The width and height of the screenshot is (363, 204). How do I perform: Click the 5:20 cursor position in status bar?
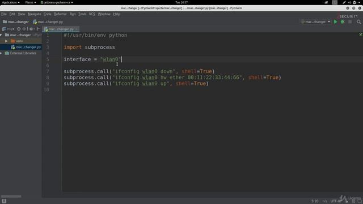click(315, 201)
